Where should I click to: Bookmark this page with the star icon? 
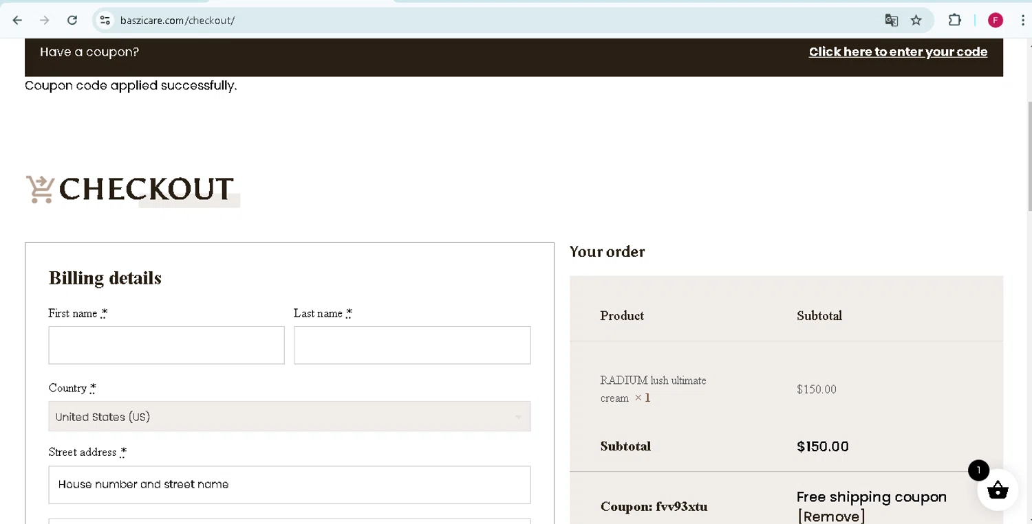pos(916,21)
